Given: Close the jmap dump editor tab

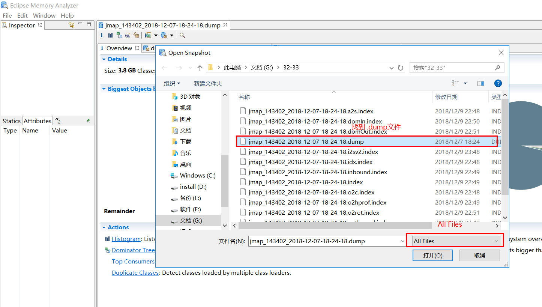Looking at the screenshot, I should pos(225,25).
